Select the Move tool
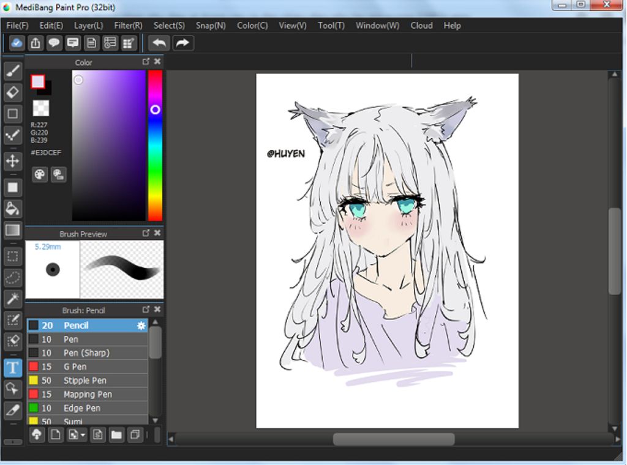Viewport: 627px width, 465px height. [x=13, y=161]
